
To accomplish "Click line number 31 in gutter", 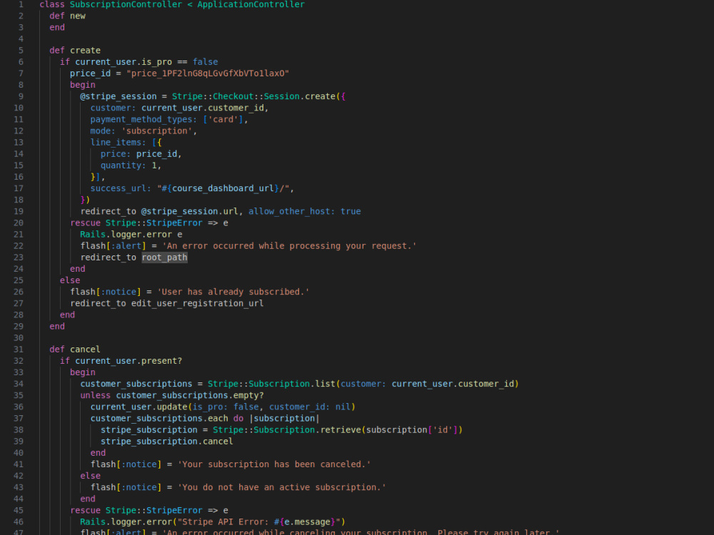I will 19,350.
